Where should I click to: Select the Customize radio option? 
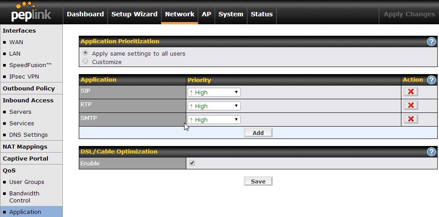[x=85, y=61]
